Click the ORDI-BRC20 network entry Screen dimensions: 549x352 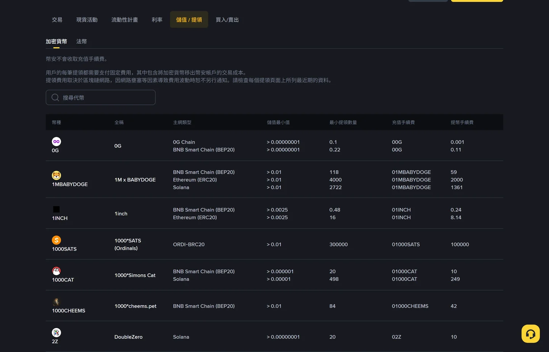pyautogui.click(x=189, y=245)
